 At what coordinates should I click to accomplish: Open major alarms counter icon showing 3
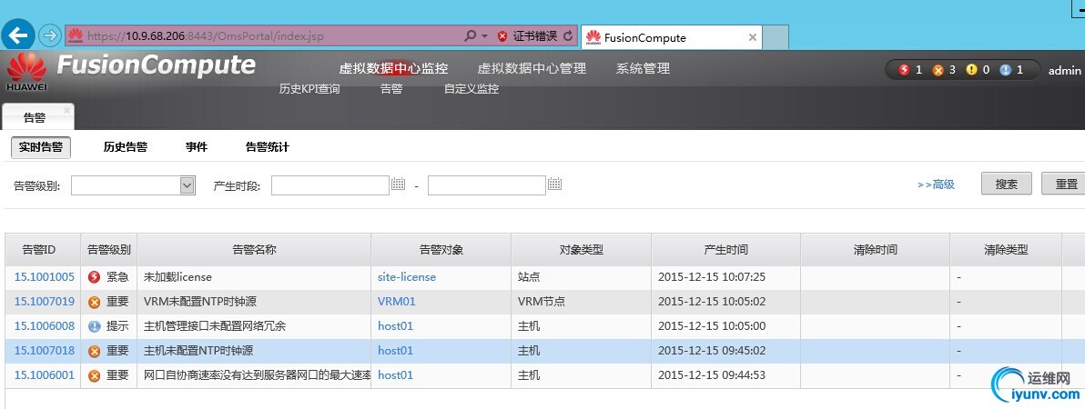point(938,70)
